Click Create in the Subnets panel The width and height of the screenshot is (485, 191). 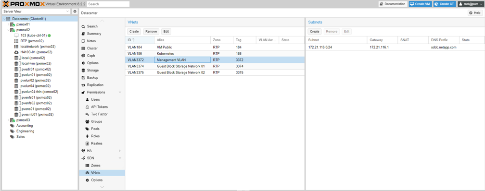(315, 32)
